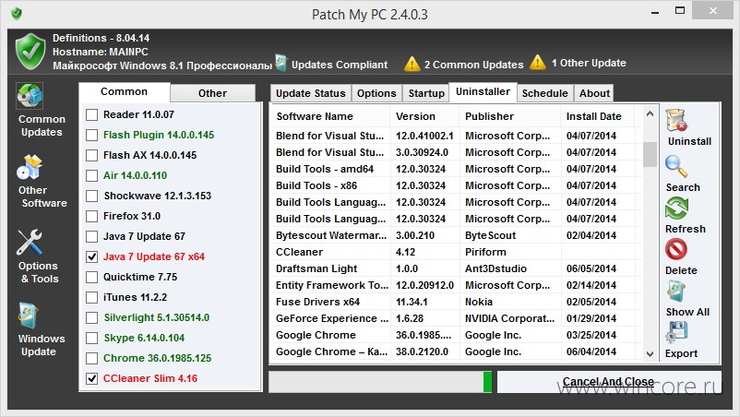Select the Bytescout Watermar... row
This screenshot has height=417, width=740.
[x=457, y=235]
